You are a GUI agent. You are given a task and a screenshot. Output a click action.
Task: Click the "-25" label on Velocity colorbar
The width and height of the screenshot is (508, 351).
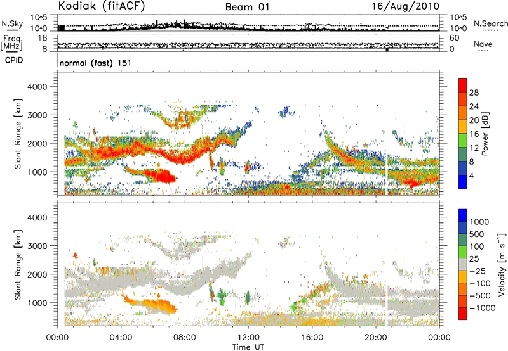tap(478, 271)
